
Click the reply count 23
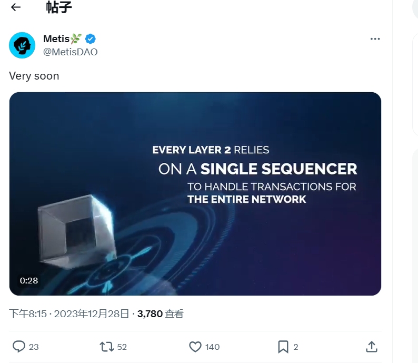[x=34, y=347]
